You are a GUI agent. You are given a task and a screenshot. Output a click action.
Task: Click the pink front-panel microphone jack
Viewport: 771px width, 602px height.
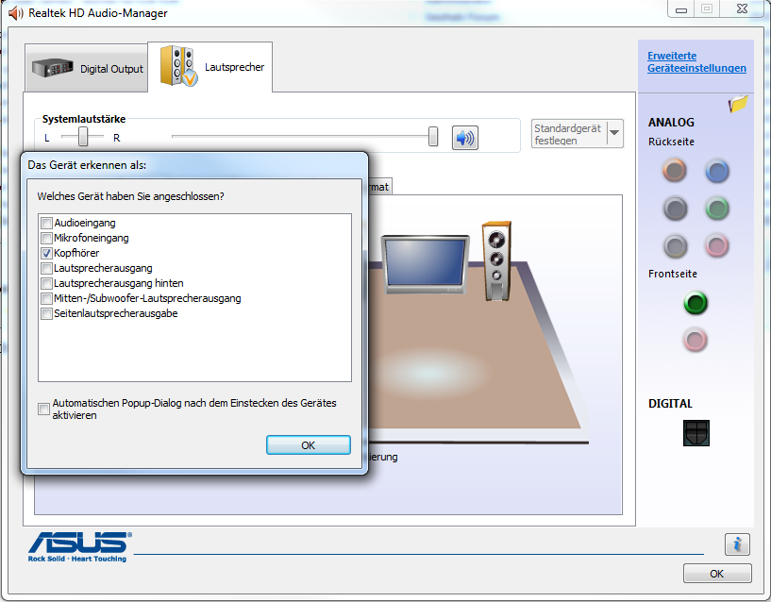click(x=696, y=340)
